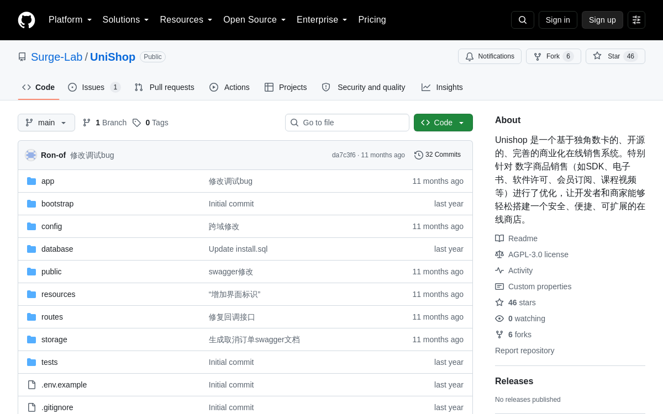
Task: Open the AGPL-3.0 license link text
Action: pos(538,254)
